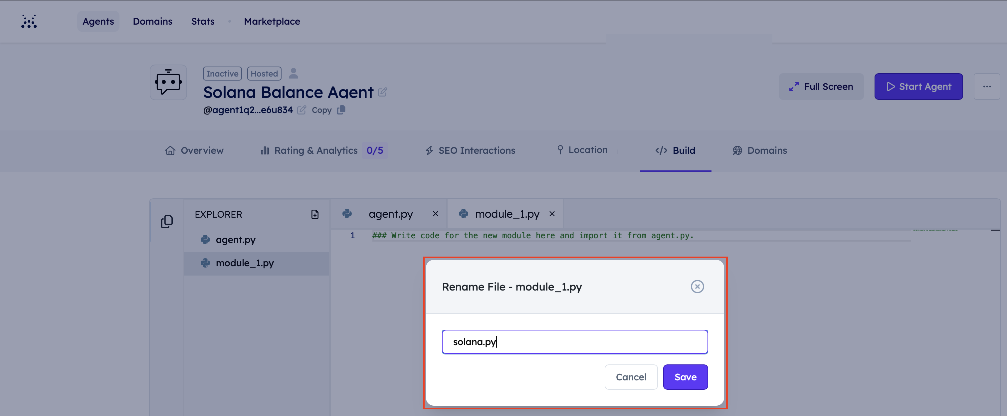Click the Agentverse logo icon
The height and width of the screenshot is (416, 1007).
pyautogui.click(x=29, y=22)
